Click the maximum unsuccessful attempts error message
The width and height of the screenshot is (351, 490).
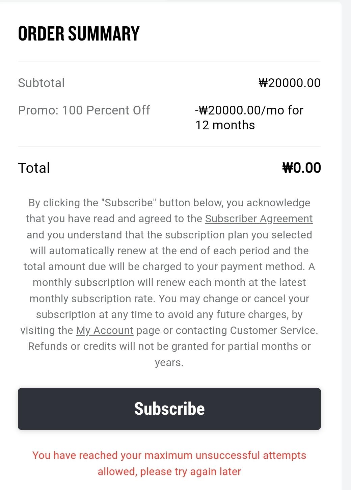tap(169, 455)
